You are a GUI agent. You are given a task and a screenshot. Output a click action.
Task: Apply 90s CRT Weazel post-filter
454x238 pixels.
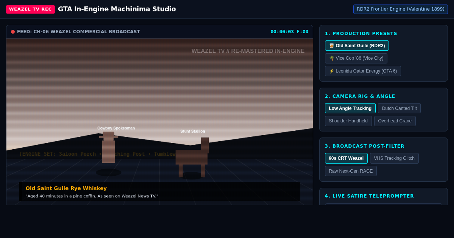coord(346,158)
